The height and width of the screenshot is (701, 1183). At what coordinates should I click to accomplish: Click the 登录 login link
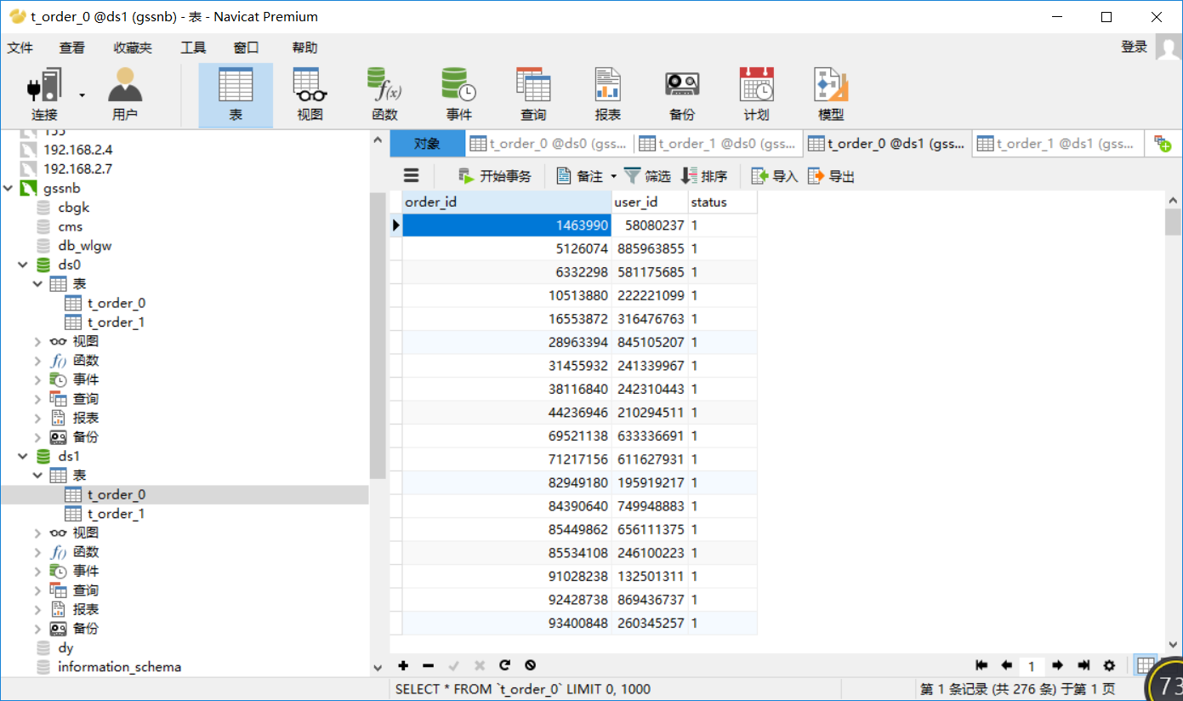1134,47
